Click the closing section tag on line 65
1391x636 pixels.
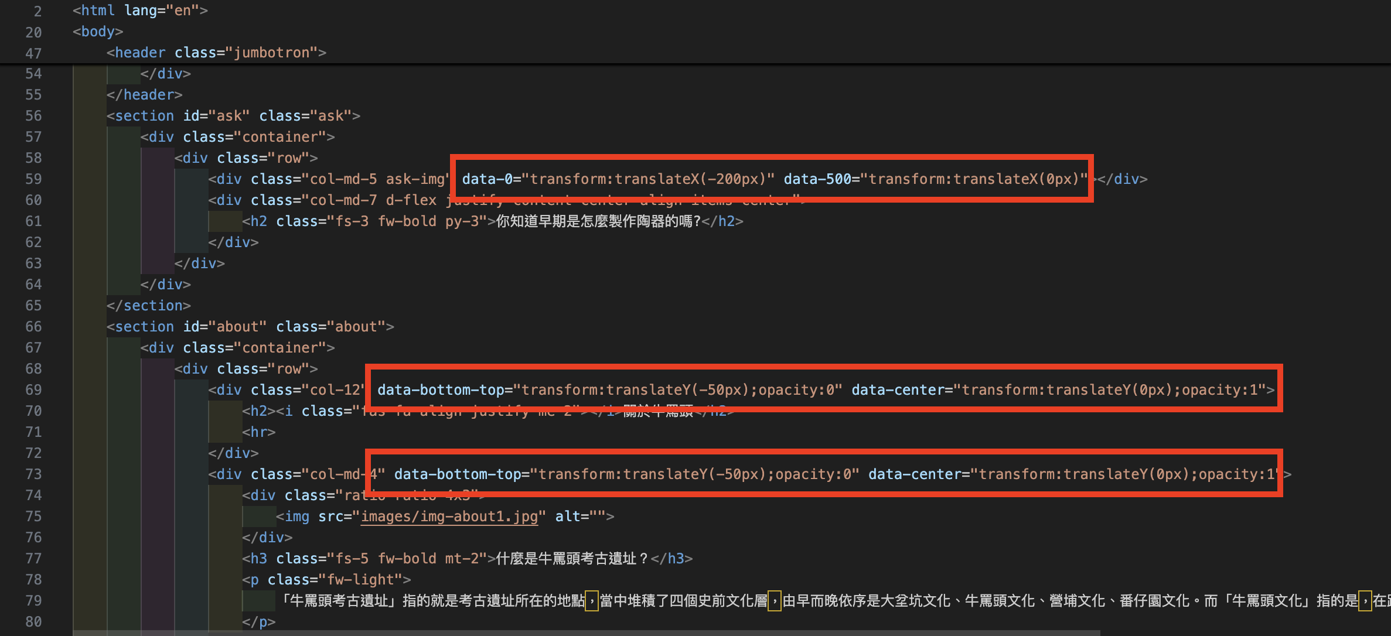click(x=149, y=306)
